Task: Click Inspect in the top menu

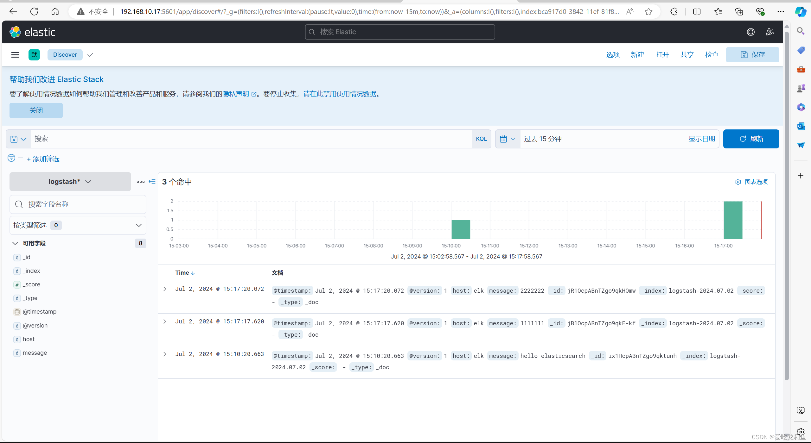Action: point(712,55)
